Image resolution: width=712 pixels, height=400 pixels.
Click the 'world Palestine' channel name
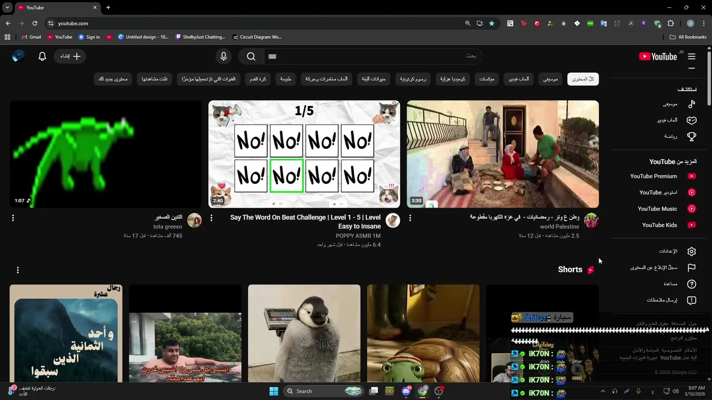pyautogui.click(x=560, y=227)
